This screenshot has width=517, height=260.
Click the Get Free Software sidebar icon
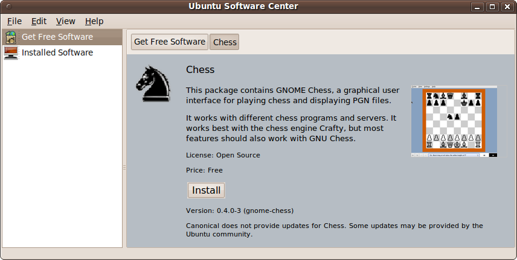point(11,37)
